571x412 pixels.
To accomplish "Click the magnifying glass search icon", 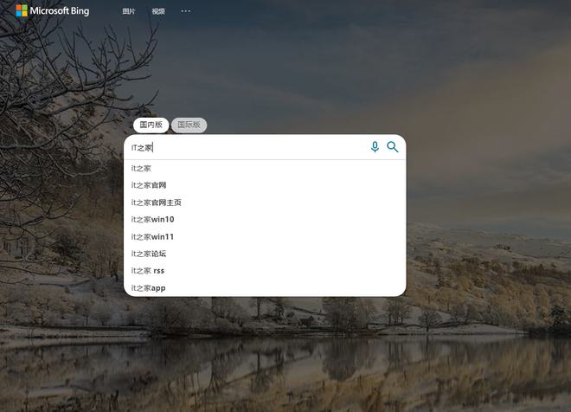I will (393, 147).
